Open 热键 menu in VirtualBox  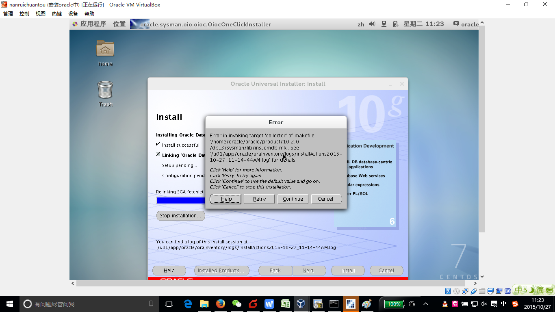pyautogui.click(x=57, y=13)
